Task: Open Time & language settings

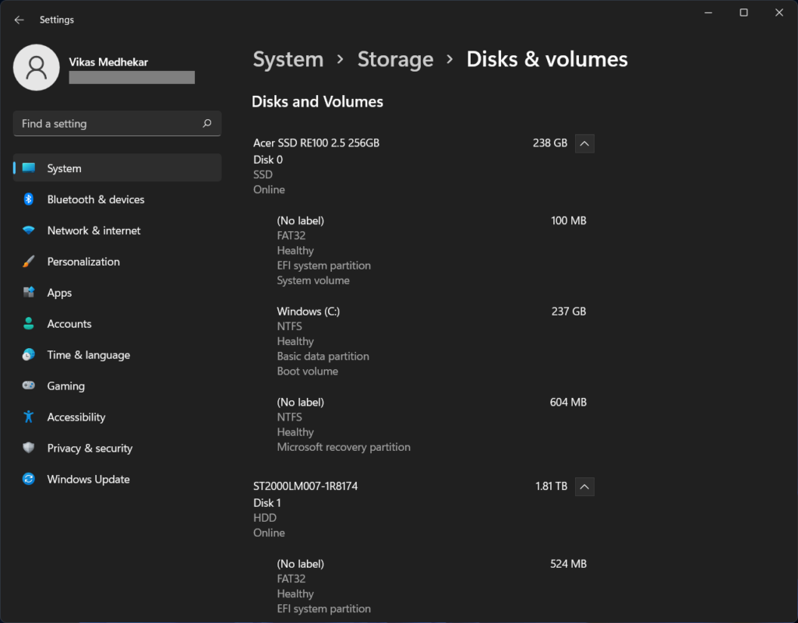Action: pos(117,354)
